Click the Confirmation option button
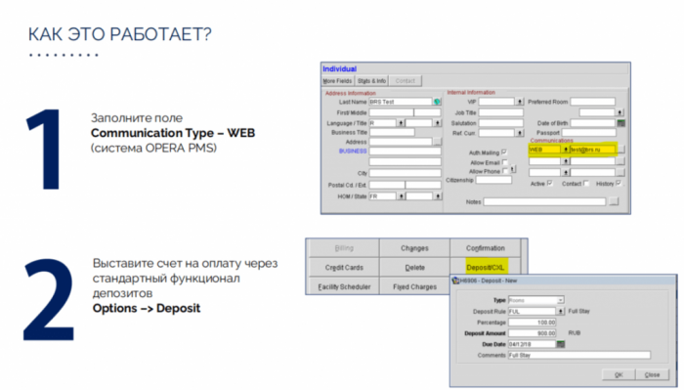Image resolution: width=684 pixels, height=390 pixels. [x=485, y=248]
